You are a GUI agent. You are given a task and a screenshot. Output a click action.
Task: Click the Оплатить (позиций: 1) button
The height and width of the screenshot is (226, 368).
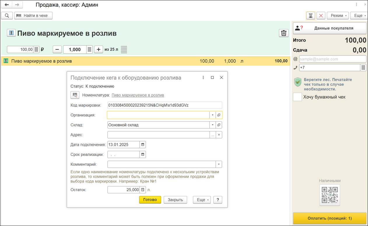pyautogui.click(x=330, y=218)
